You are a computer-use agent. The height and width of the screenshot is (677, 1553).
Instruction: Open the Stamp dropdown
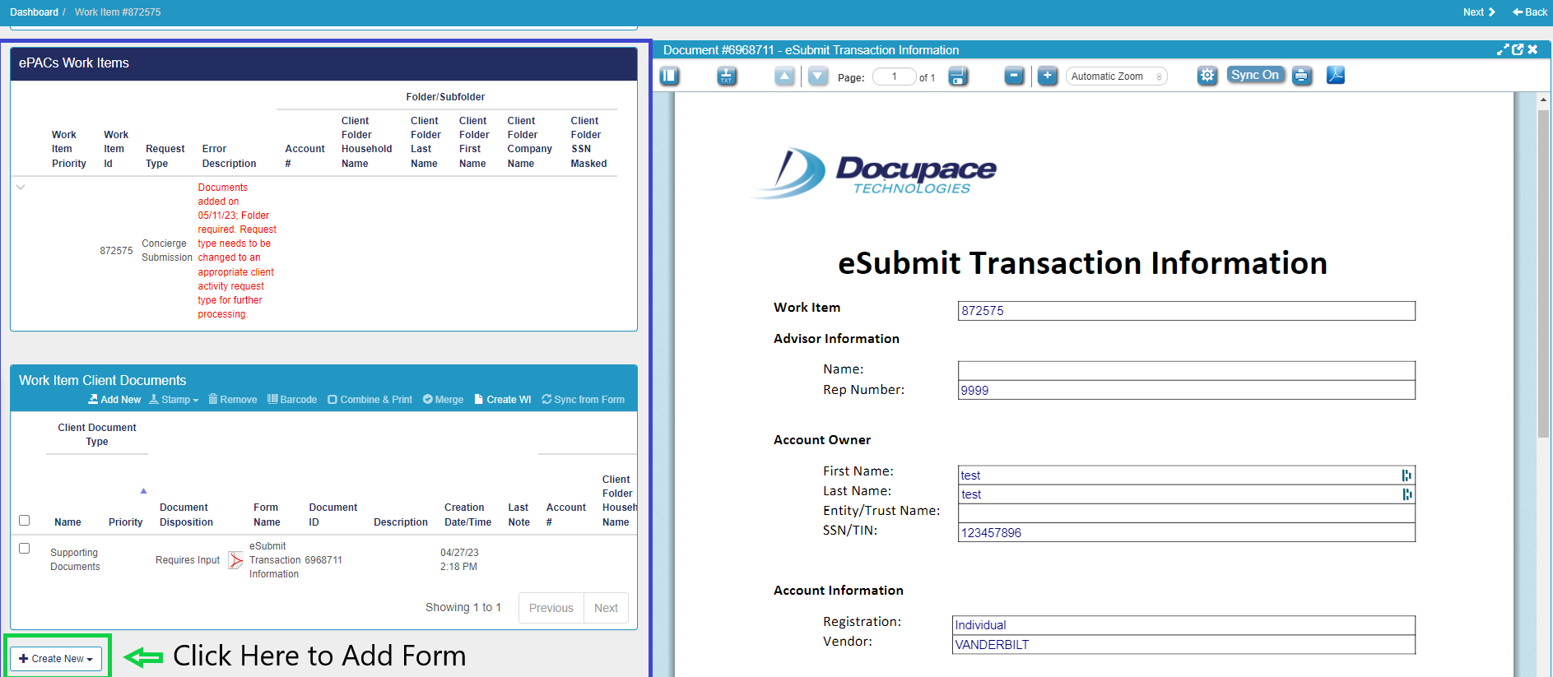click(174, 400)
